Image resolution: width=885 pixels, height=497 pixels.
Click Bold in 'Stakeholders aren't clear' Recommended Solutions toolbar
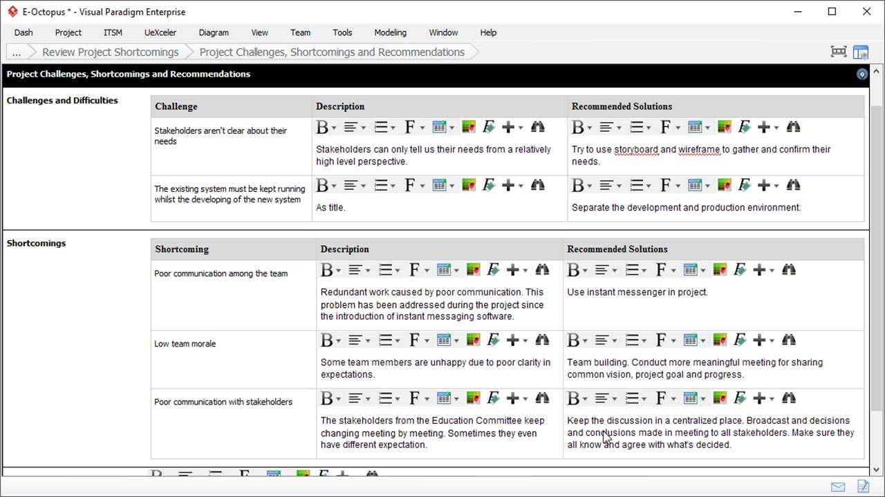pyautogui.click(x=578, y=127)
